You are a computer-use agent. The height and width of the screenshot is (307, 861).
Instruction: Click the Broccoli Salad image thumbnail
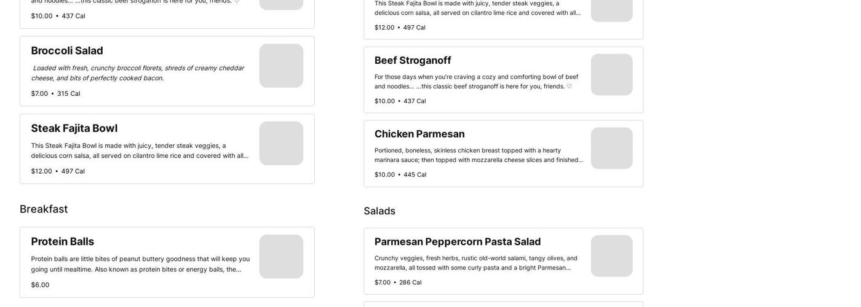[x=281, y=66]
